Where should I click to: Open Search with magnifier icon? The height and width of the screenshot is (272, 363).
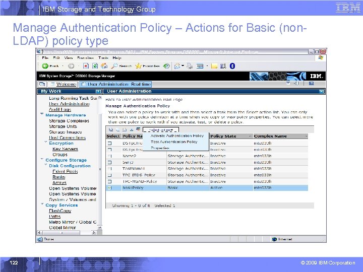point(114,66)
